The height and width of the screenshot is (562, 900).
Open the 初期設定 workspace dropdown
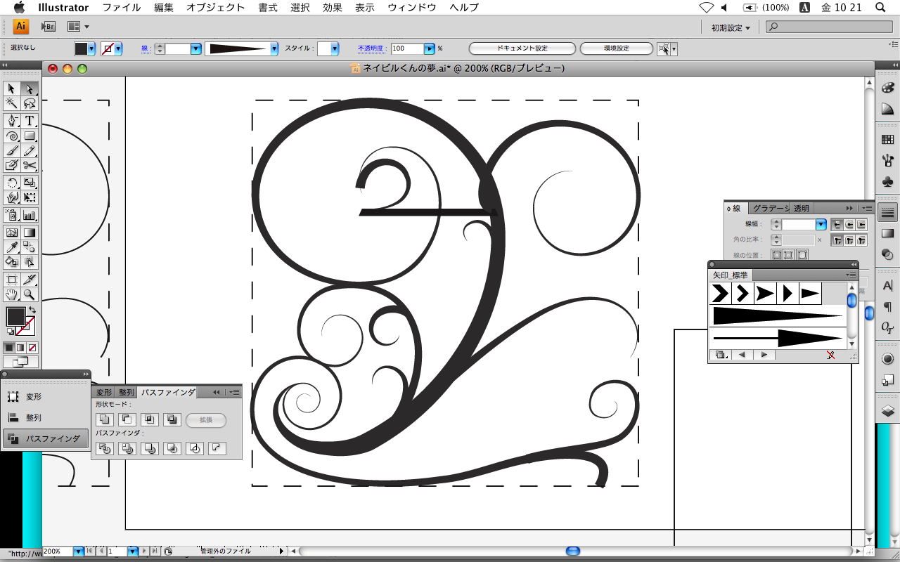point(731,27)
